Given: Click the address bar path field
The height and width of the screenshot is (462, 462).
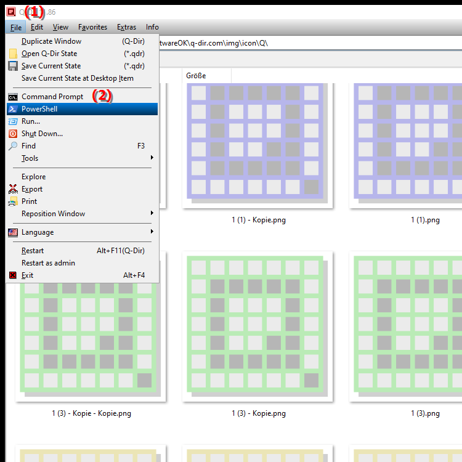Looking at the screenshot, I should pyautogui.click(x=310, y=43).
